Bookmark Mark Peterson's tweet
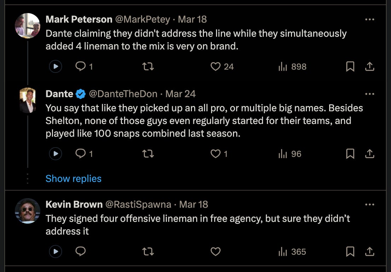This screenshot has height=272, width=391. tap(350, 66)
